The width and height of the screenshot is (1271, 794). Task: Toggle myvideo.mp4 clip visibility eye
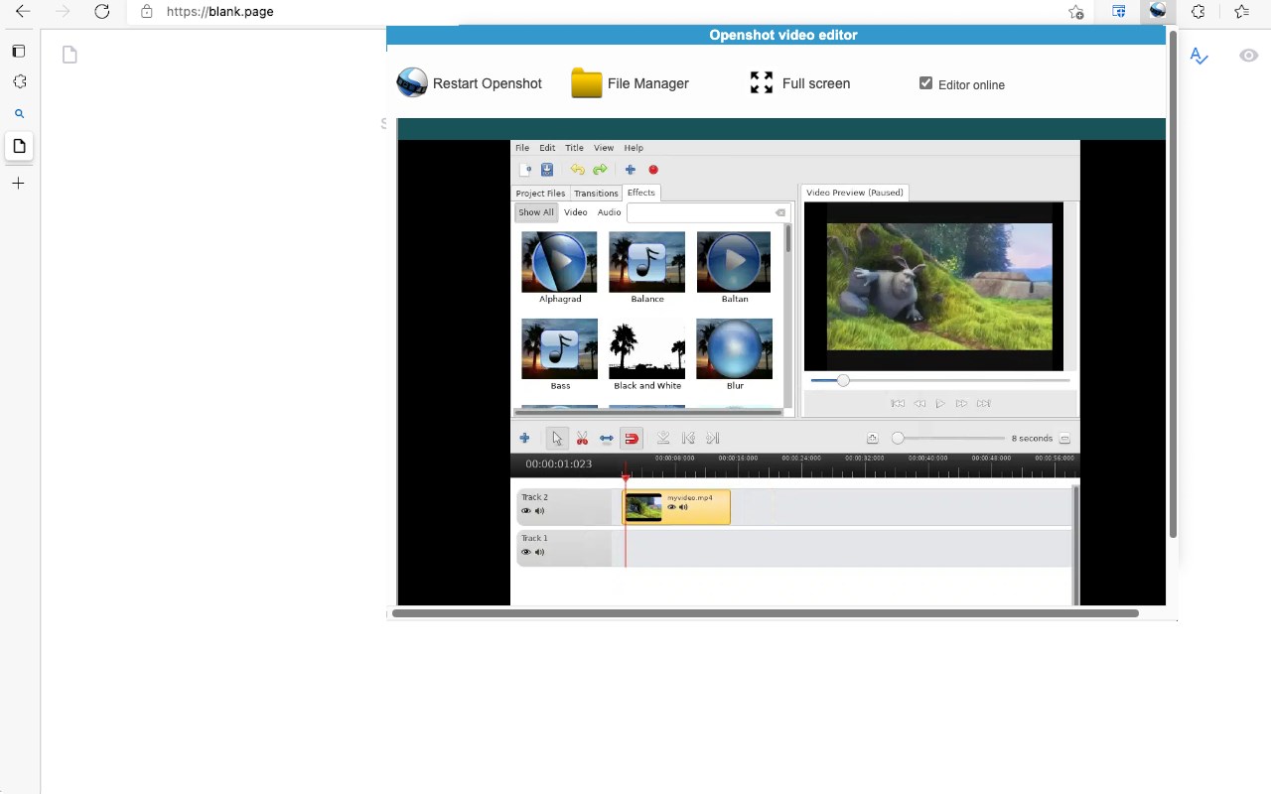coord(671,507)
